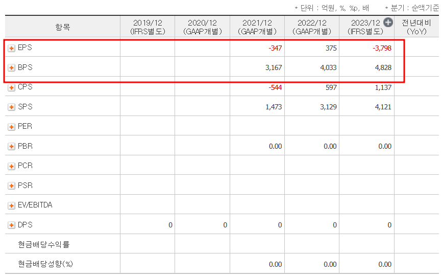Viewport: 442px width, 277px height.
Task: Click the 항목 column header
Action: 62,27
